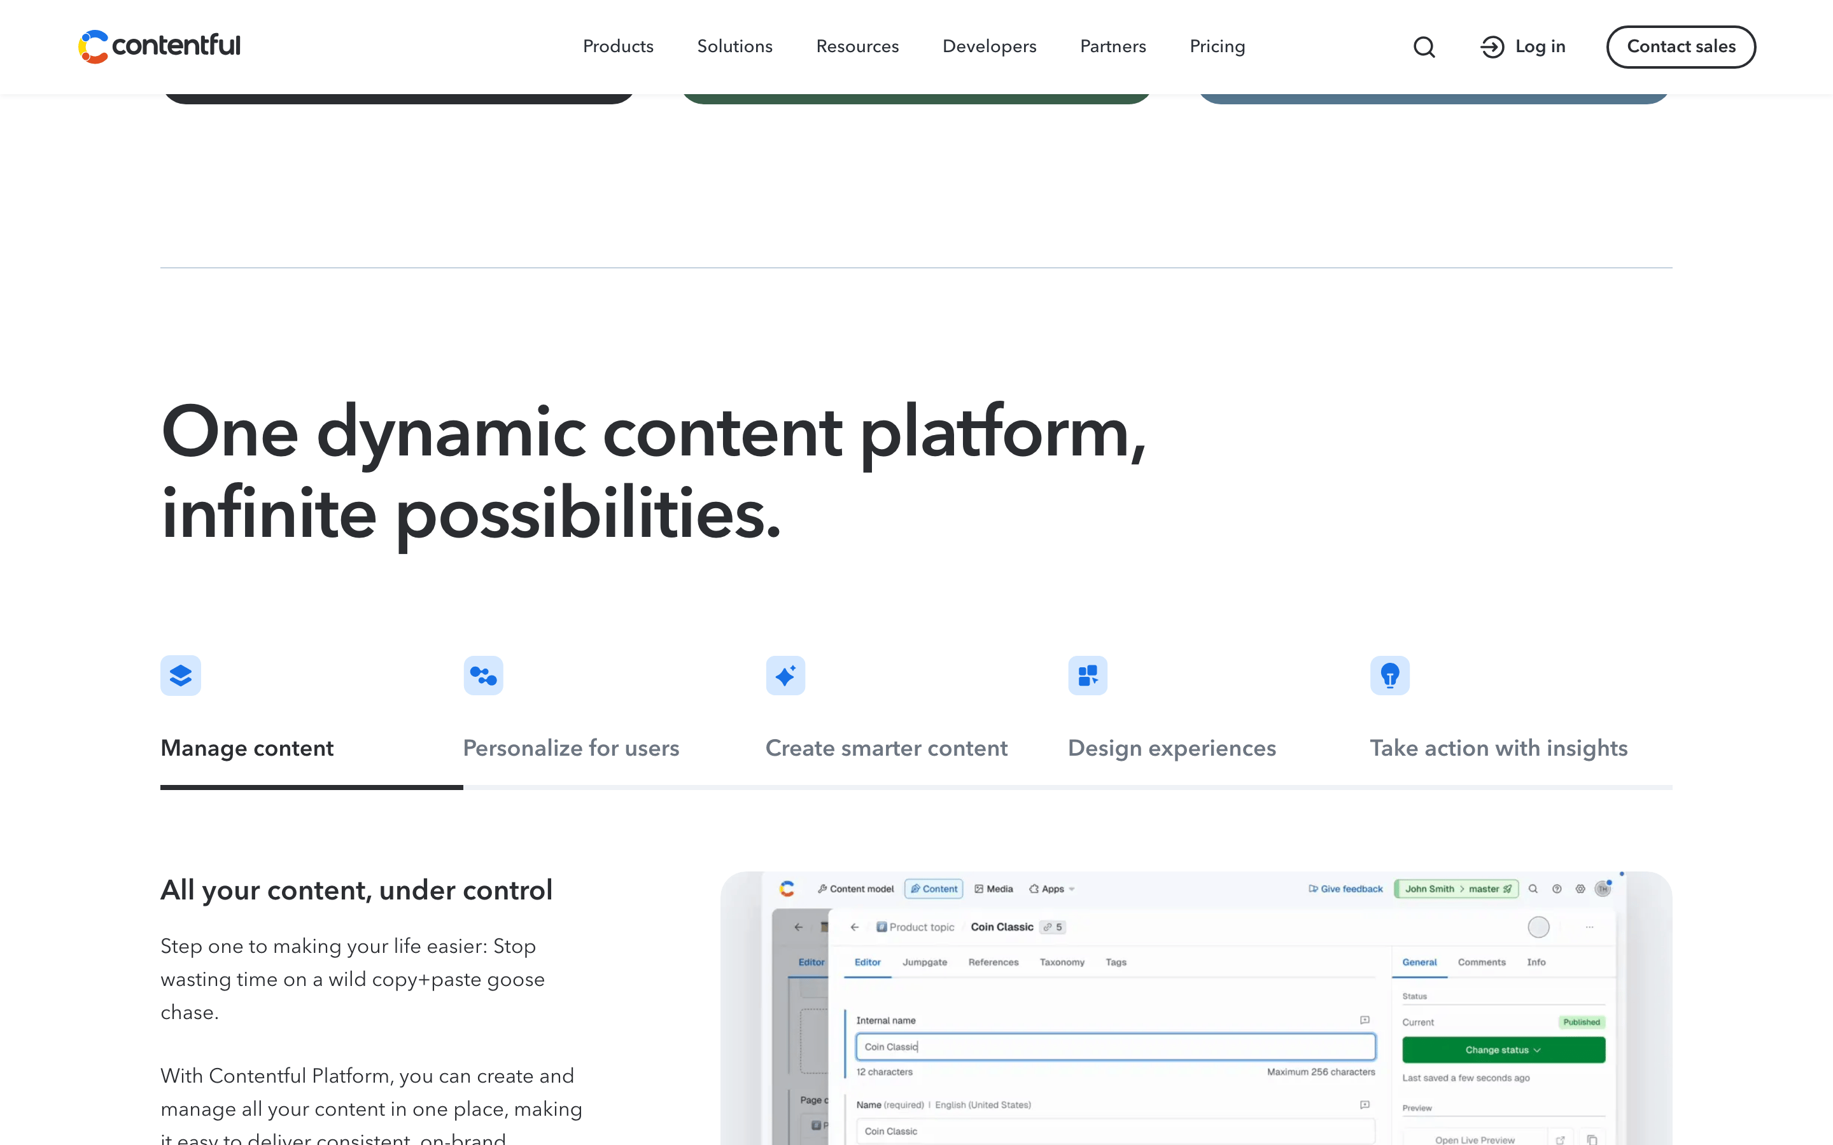Open the Developers menu

coord(989,47)
